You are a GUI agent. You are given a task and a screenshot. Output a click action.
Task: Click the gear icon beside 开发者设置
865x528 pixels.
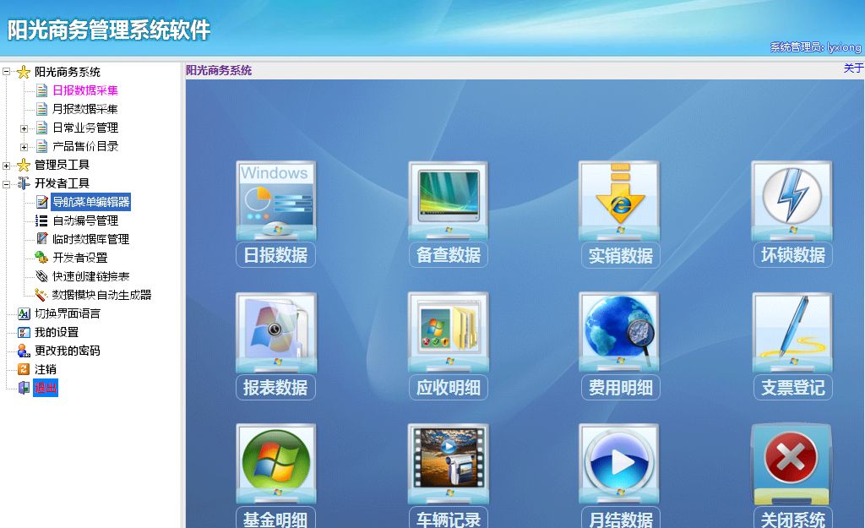[x=42, y=258]
